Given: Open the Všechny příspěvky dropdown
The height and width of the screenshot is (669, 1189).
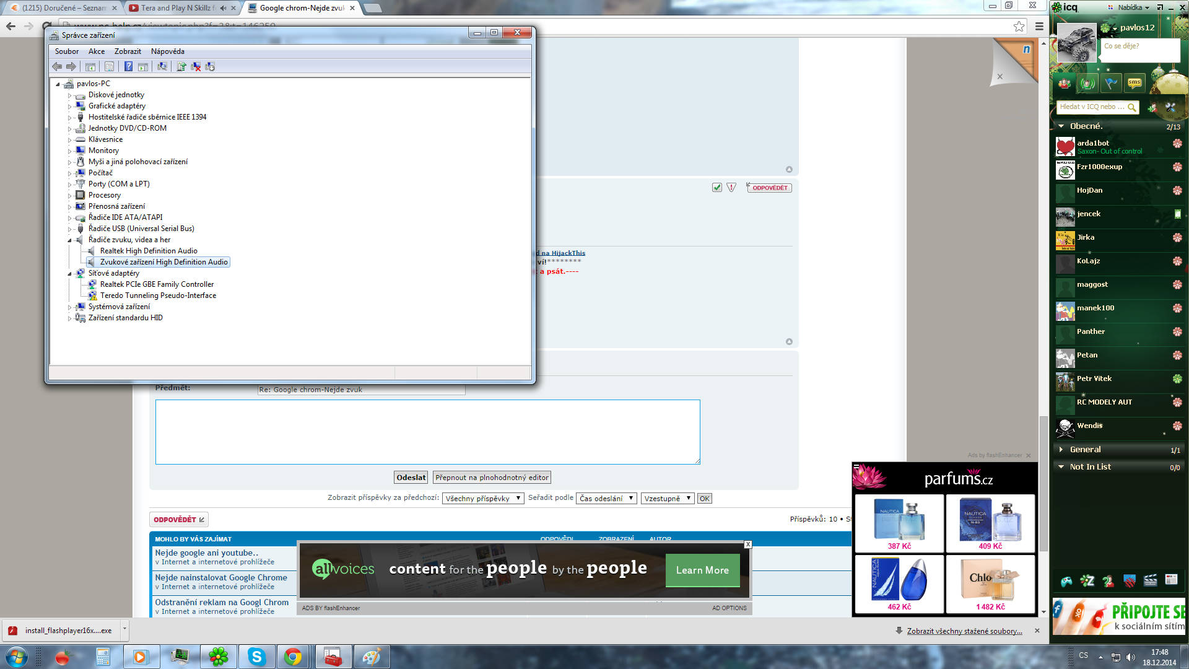Looking at the screenshot, I should pyautogui.click(x=482, y=498).
